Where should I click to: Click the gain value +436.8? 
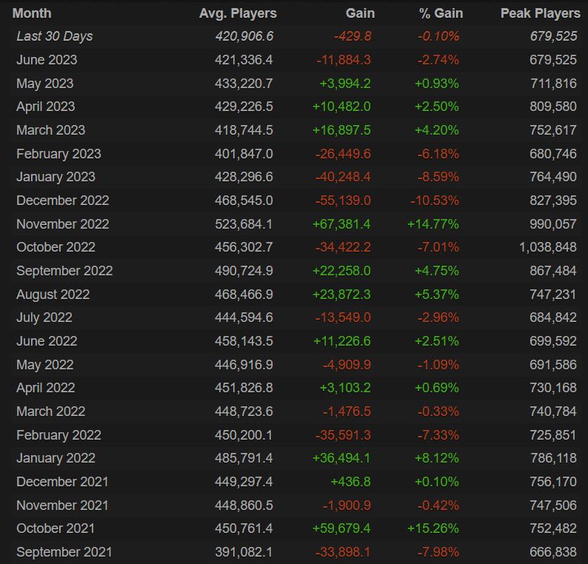tap(350, 482)
